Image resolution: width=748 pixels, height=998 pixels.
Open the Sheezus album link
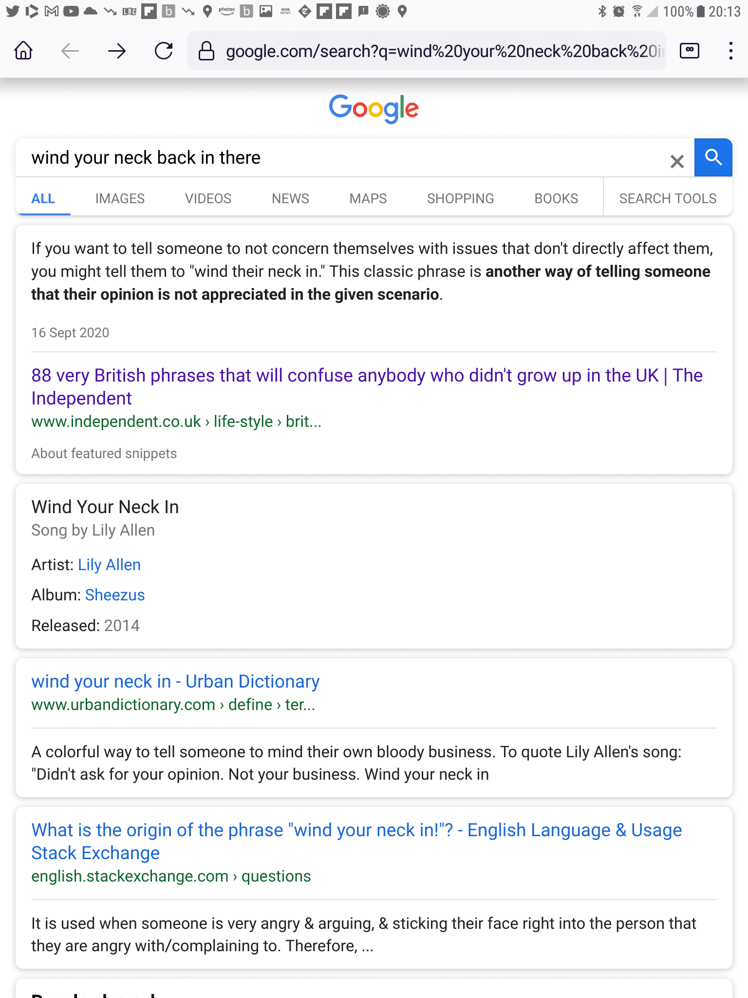click(x=115, y=595)
